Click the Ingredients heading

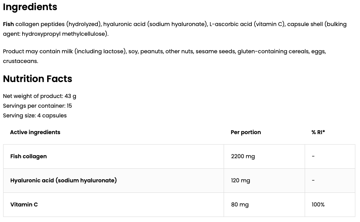pos(30,7)
